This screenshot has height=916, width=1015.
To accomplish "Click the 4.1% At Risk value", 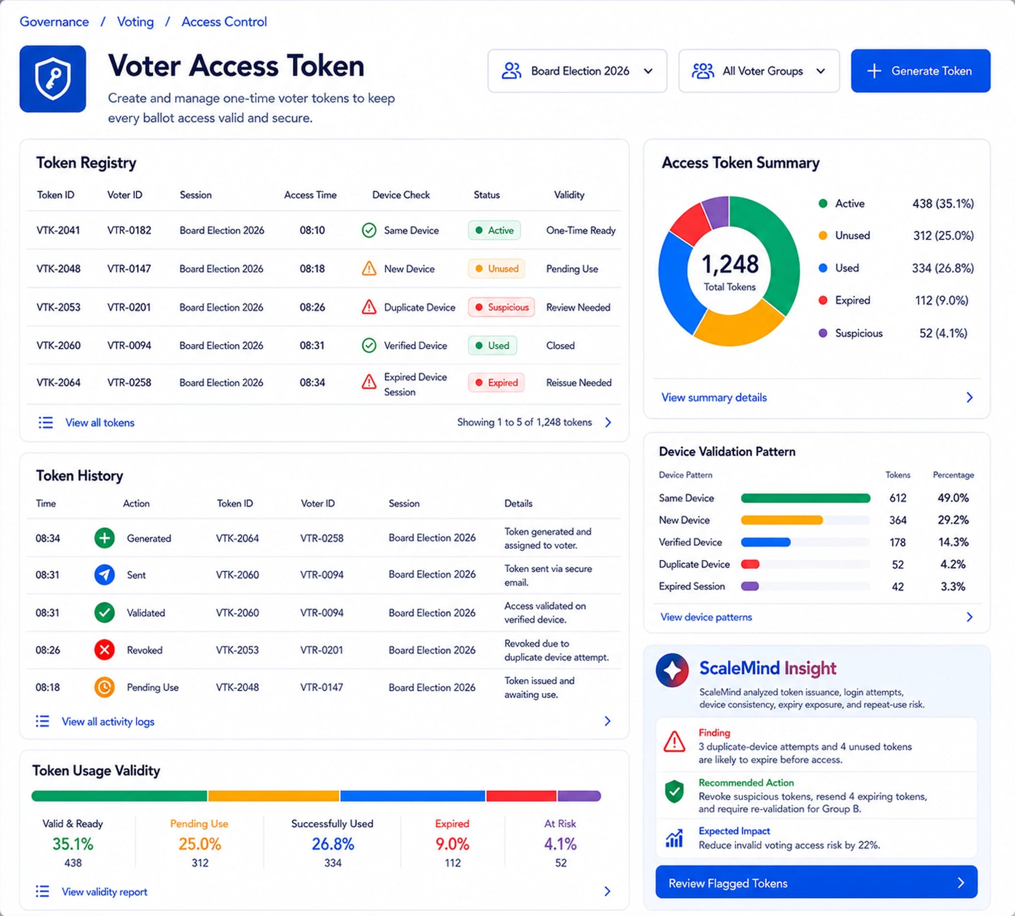I will [560, 844].
